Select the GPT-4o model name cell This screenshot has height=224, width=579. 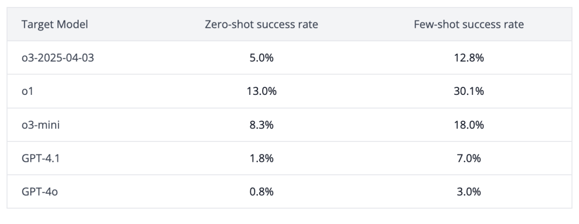pyautogui.click(x=40, y=191)
